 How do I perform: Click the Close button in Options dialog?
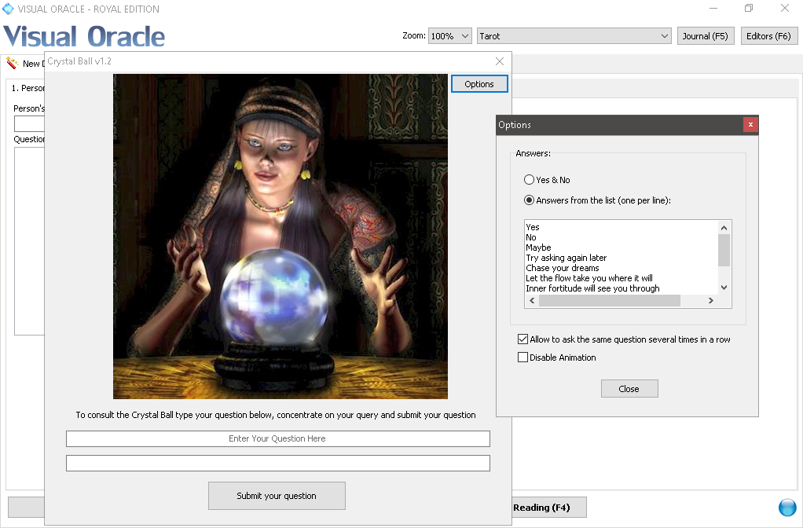tap(629, 389)
